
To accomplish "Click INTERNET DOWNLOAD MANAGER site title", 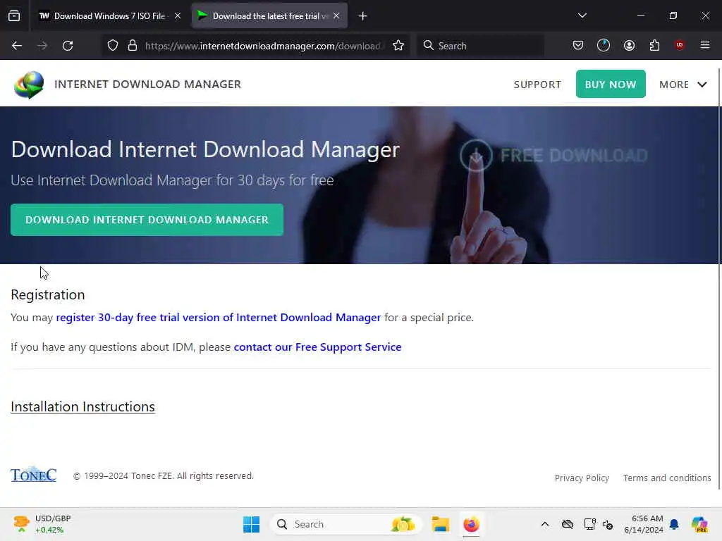I will click(148, 85).
